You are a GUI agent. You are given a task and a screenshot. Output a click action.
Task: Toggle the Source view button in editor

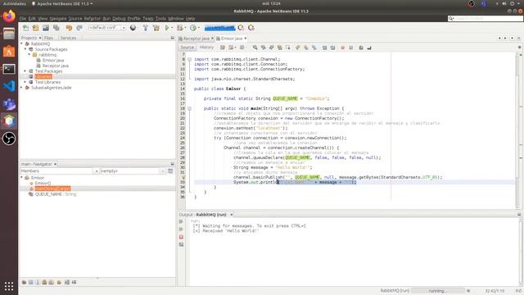click(187, 48)
